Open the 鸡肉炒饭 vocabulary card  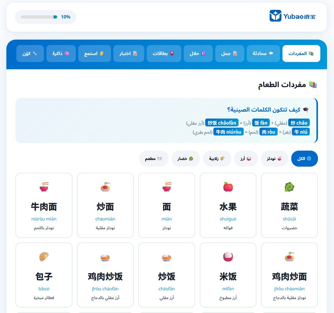coord(105,275)
